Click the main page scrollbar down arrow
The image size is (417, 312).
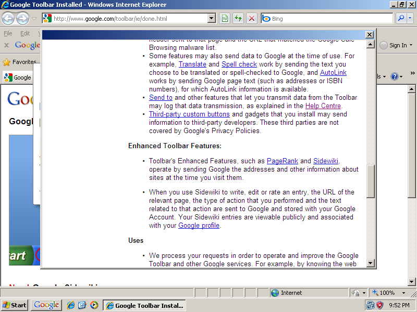[x=411, y=282]
